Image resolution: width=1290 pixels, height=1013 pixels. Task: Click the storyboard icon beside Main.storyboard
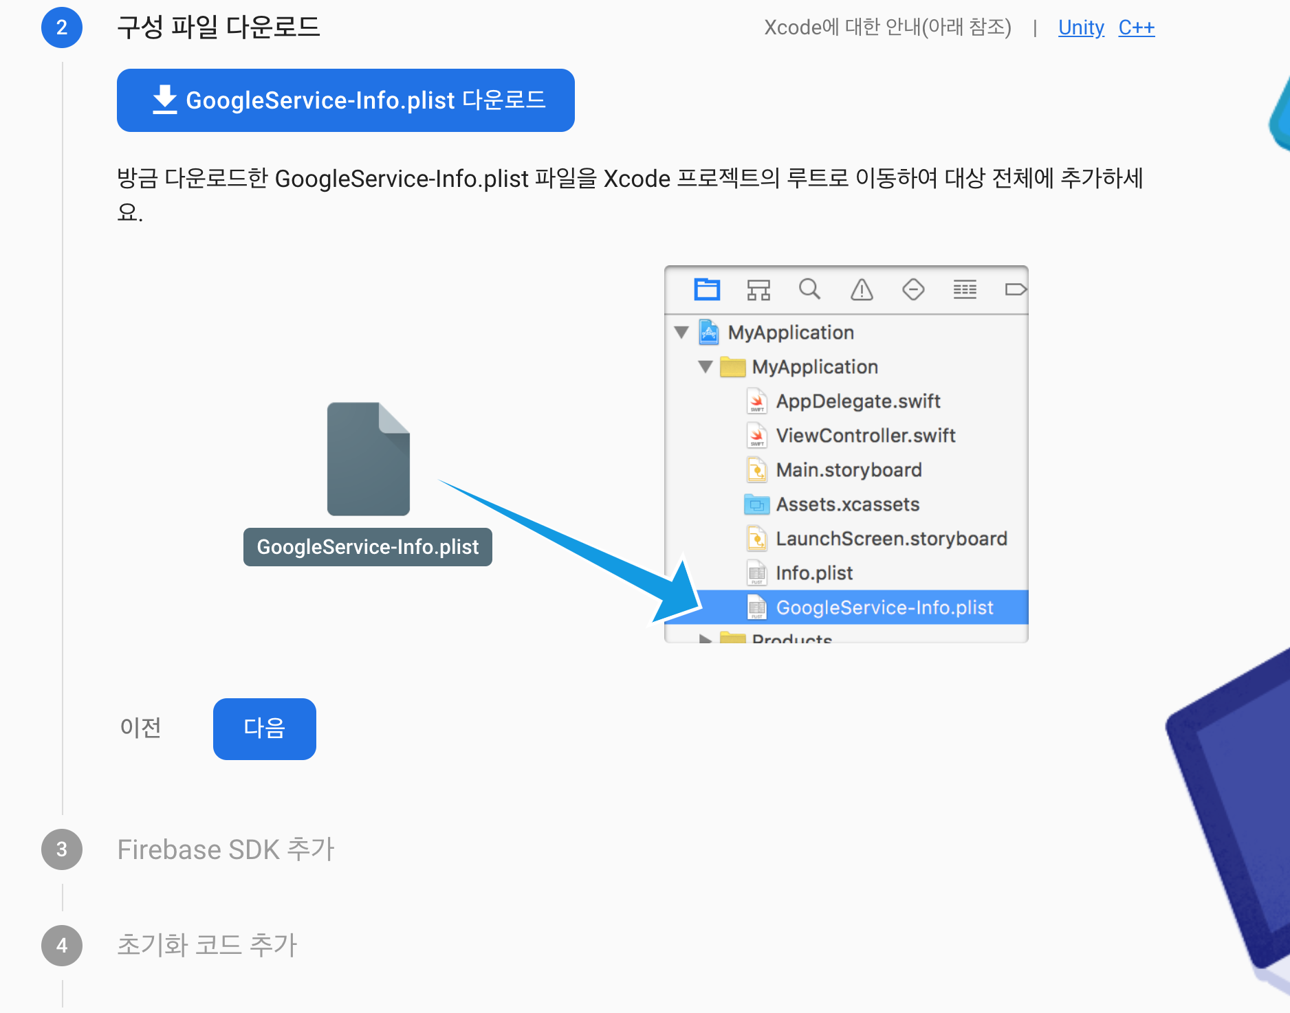[757, 470]
